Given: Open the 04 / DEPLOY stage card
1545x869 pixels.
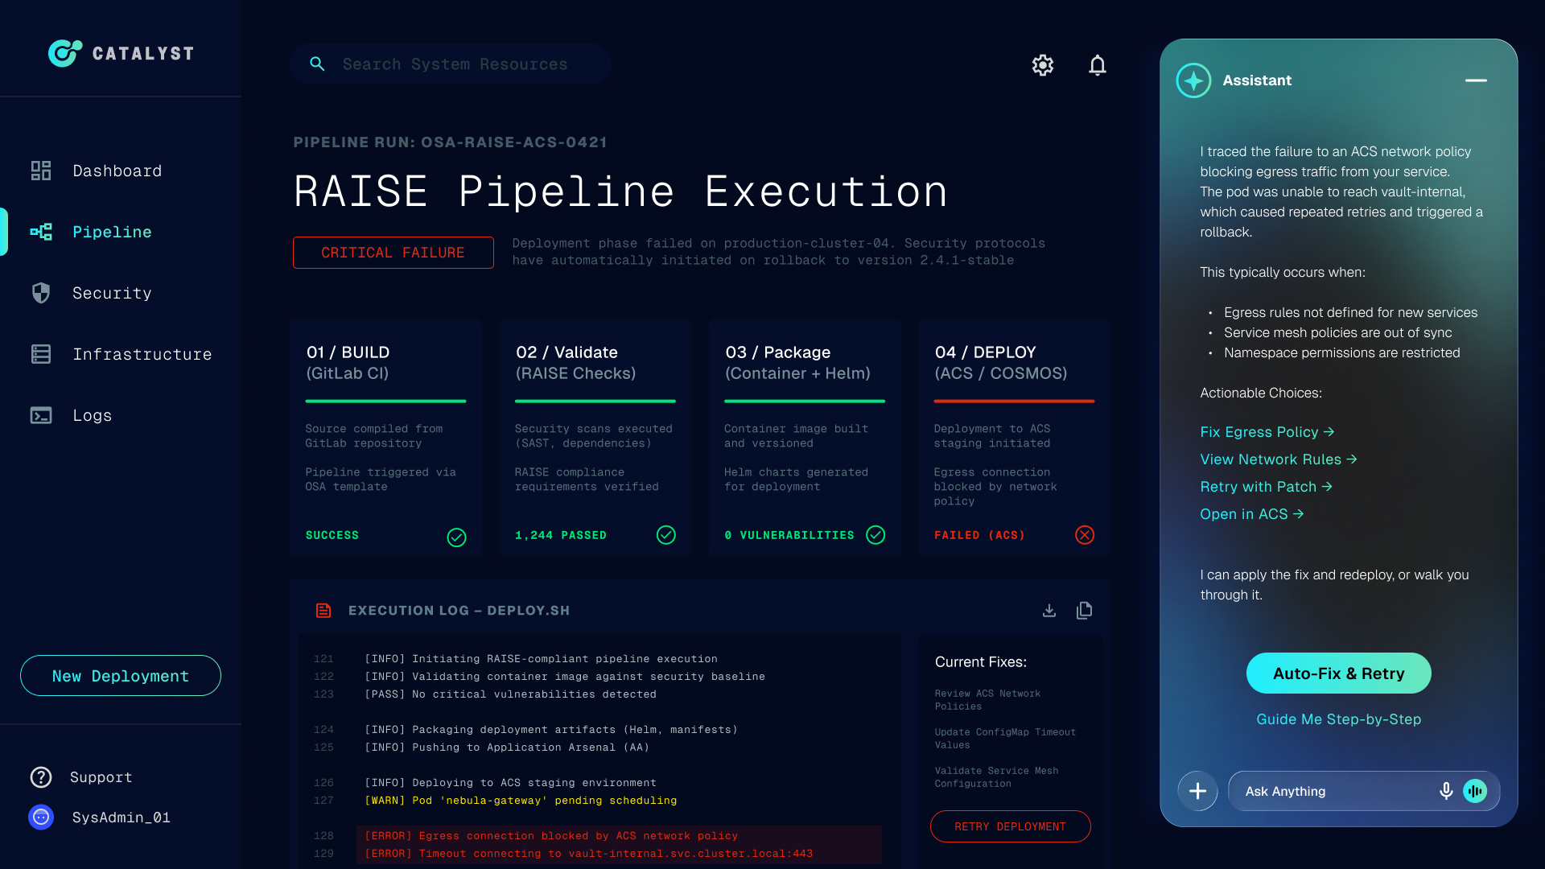Looking at the screenshot, I should pos(1014,438).
